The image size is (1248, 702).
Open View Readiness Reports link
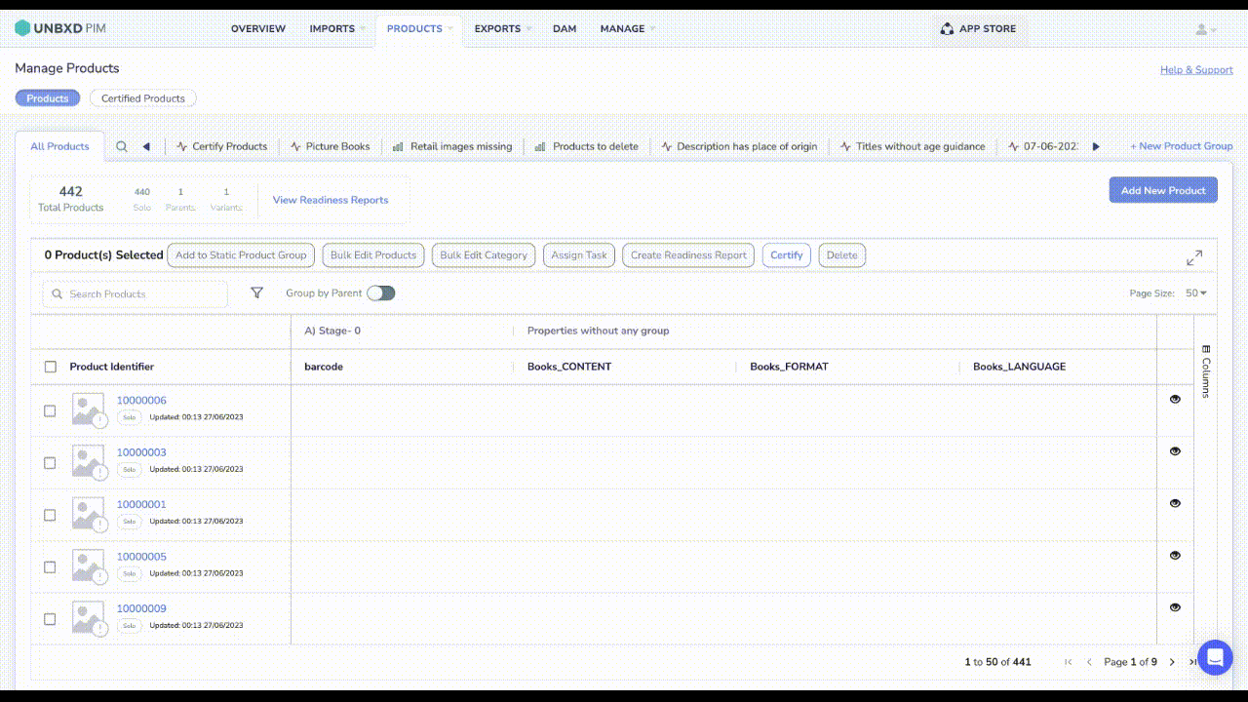(331, 200)
